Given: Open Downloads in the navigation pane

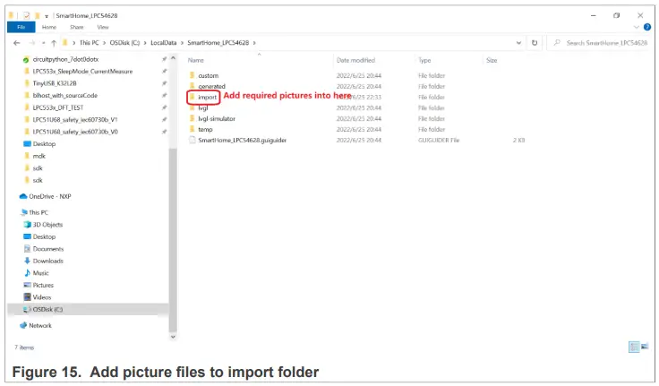Looking at the screenshot, I should coord(47,261).
